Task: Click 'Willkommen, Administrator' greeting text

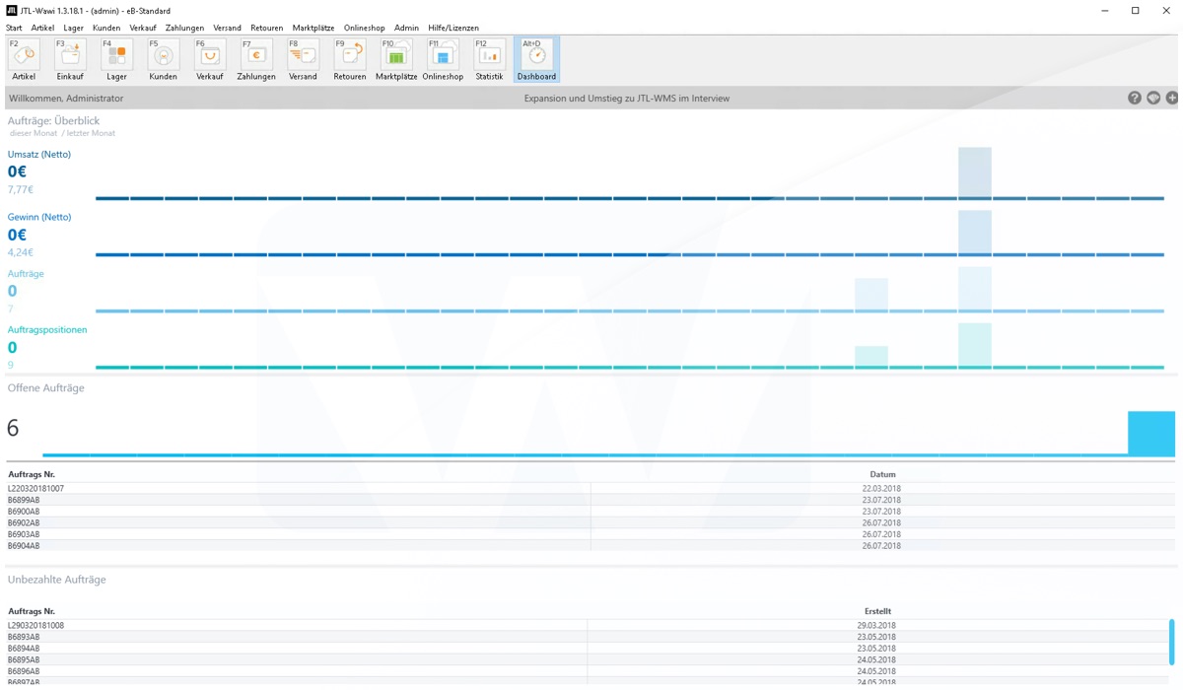Action: point(66,99)
